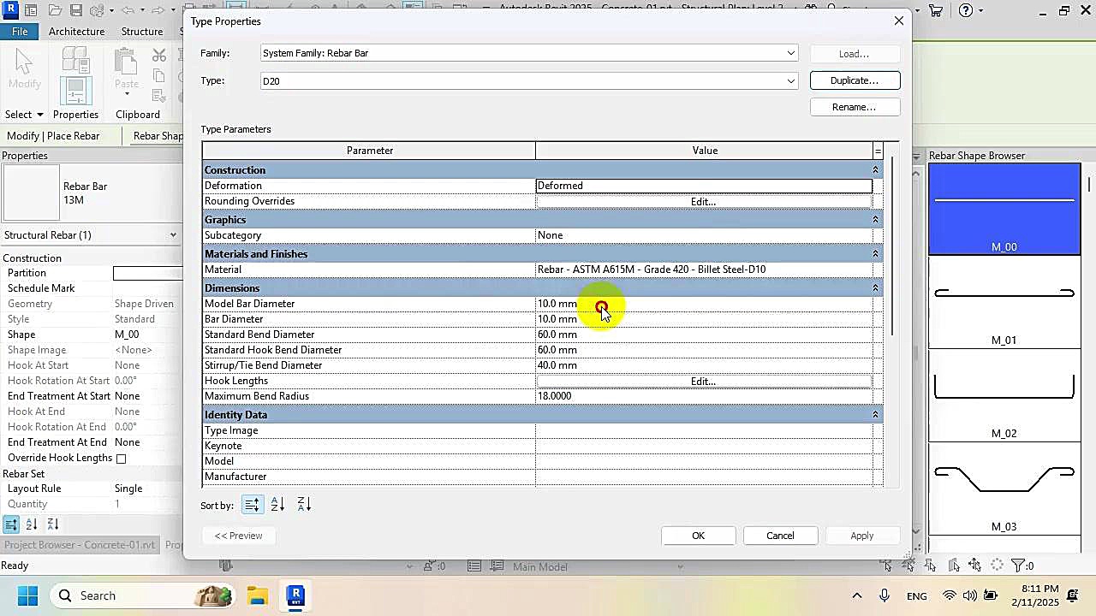
Task: Open the File menu tab
Action: (x=20, y=31)
